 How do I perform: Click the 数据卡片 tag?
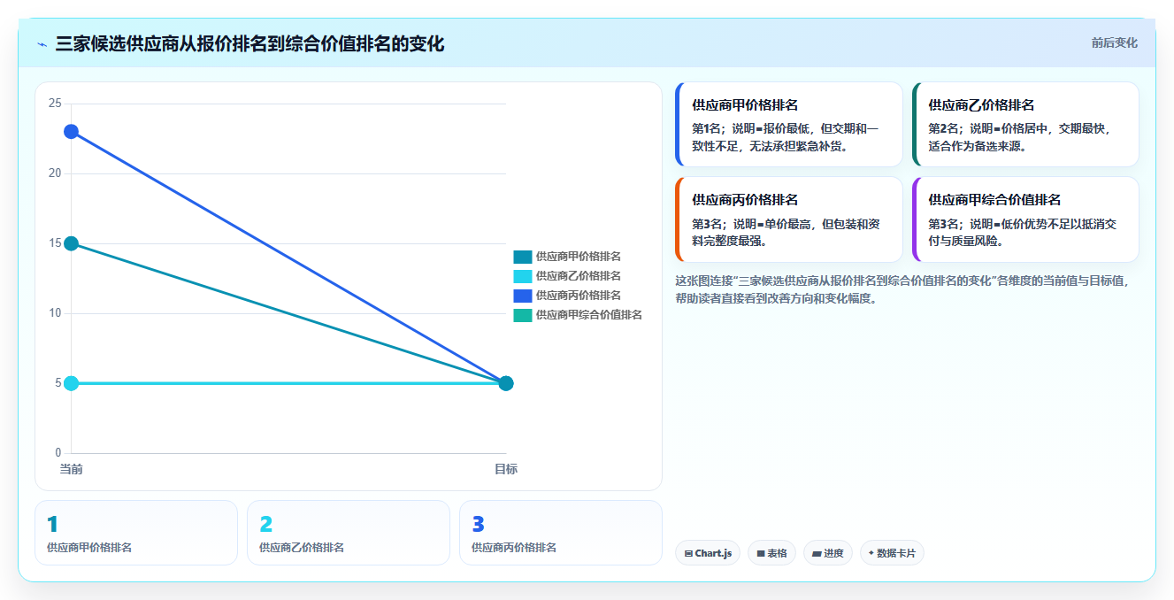pos(892,553)
